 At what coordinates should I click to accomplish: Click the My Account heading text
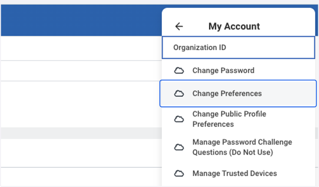[234, 26]
